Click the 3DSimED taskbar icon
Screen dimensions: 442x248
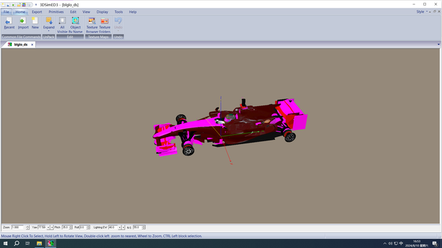click(x=50, y=243)
